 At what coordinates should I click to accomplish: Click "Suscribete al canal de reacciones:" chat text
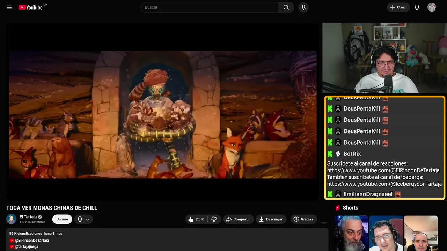367,163
